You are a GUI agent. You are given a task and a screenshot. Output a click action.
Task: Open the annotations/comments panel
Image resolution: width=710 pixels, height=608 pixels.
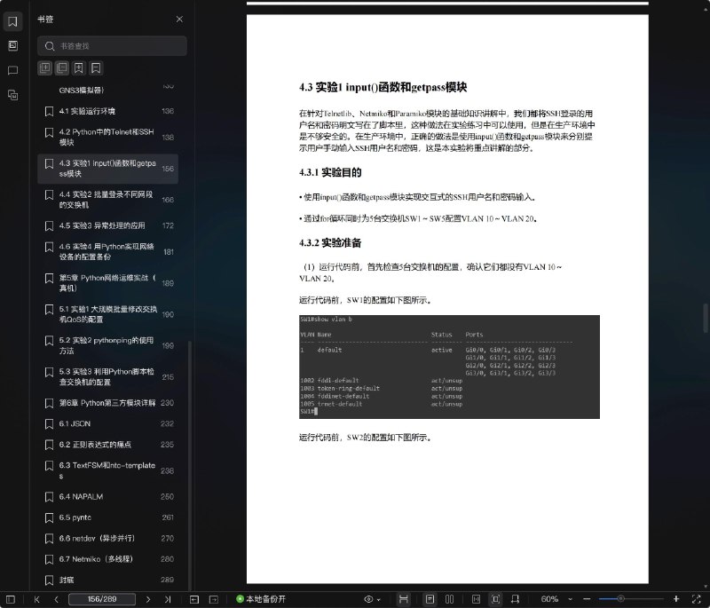(x=12, y=70)
